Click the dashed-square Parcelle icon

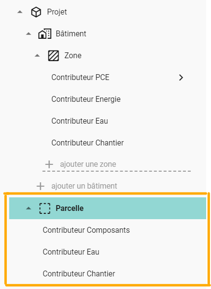[x=45, y=209]
